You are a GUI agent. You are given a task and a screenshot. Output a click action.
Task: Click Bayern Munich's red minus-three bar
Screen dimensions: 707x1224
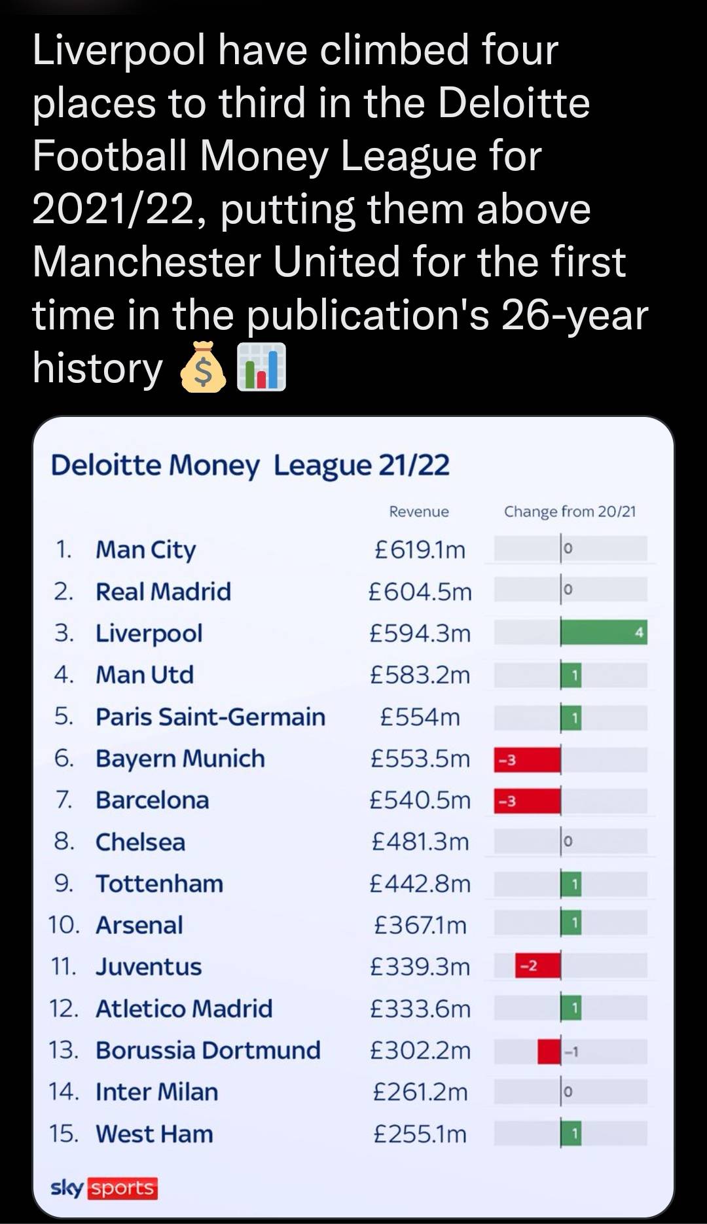pos(528,759)
